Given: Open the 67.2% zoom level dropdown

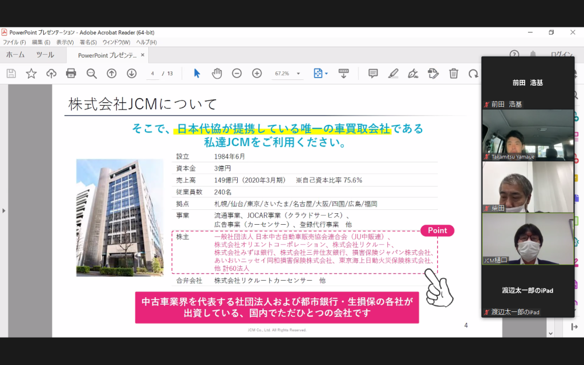Looking at the screenshot, I should tap(287, 74).
